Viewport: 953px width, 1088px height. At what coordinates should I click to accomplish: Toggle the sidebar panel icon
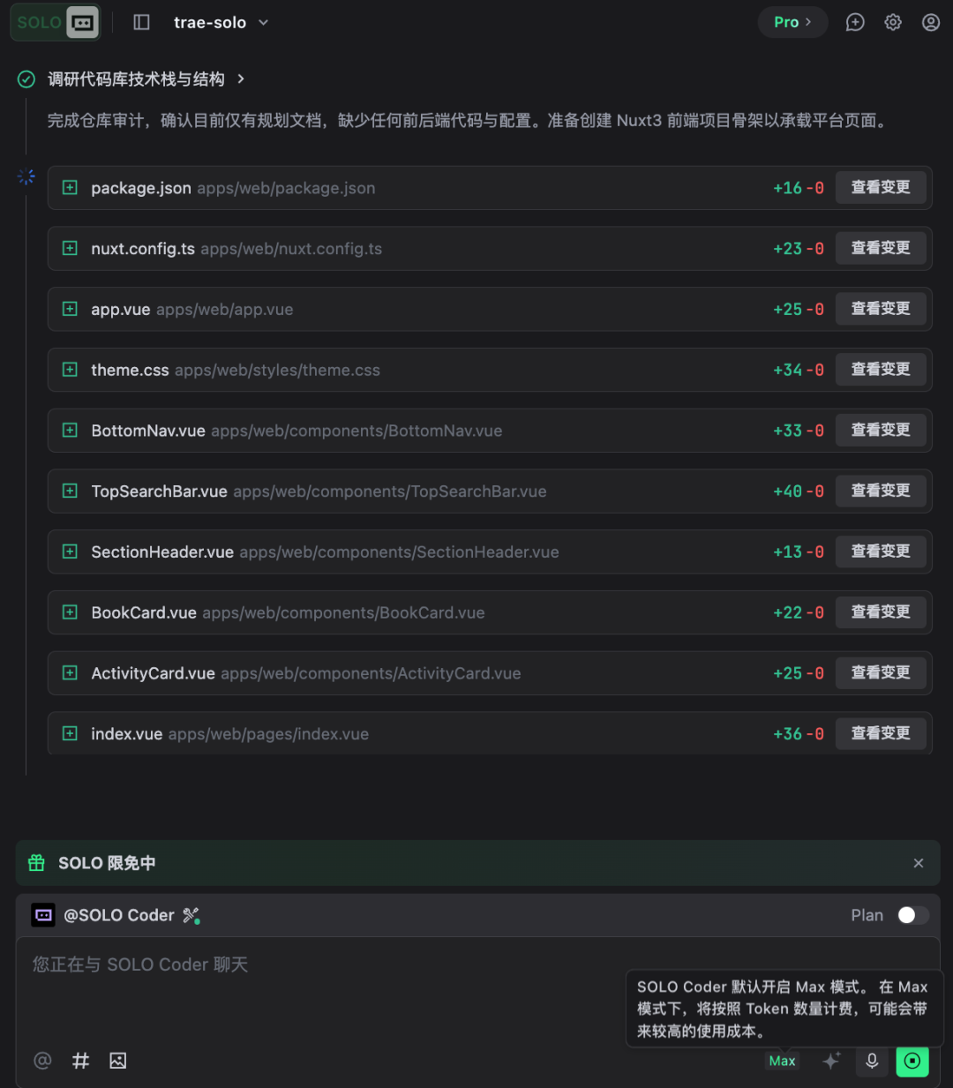[141, 22]
